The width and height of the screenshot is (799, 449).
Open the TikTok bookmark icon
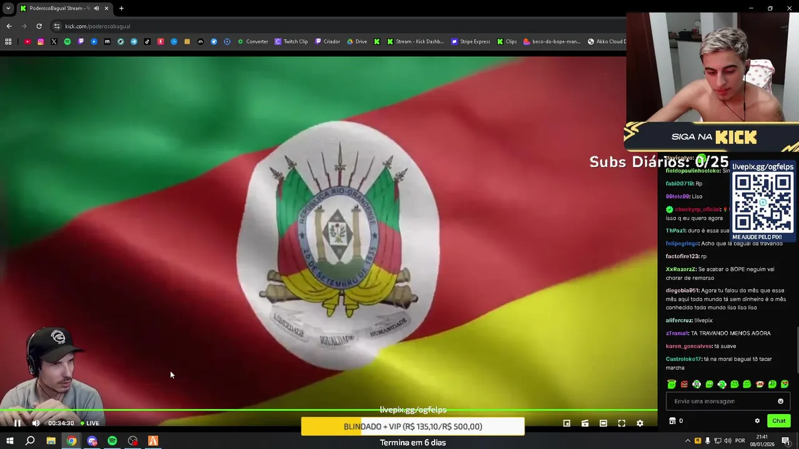147,42
